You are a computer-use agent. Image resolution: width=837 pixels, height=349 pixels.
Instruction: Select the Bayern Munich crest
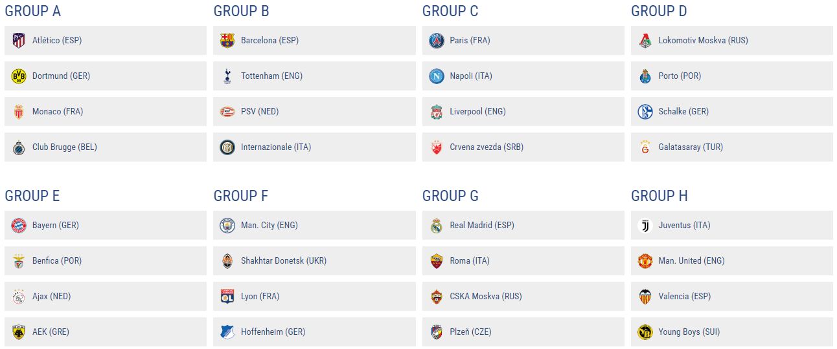coord(18,226)
